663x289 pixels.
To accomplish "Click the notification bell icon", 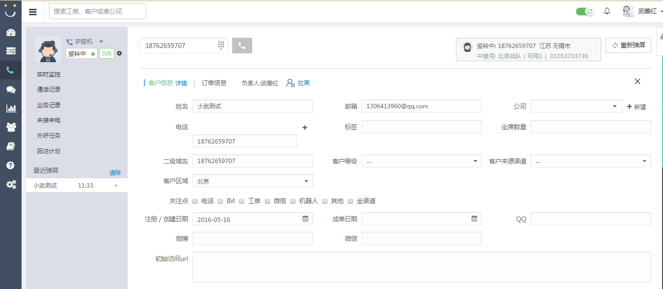I will pos(607,11).
